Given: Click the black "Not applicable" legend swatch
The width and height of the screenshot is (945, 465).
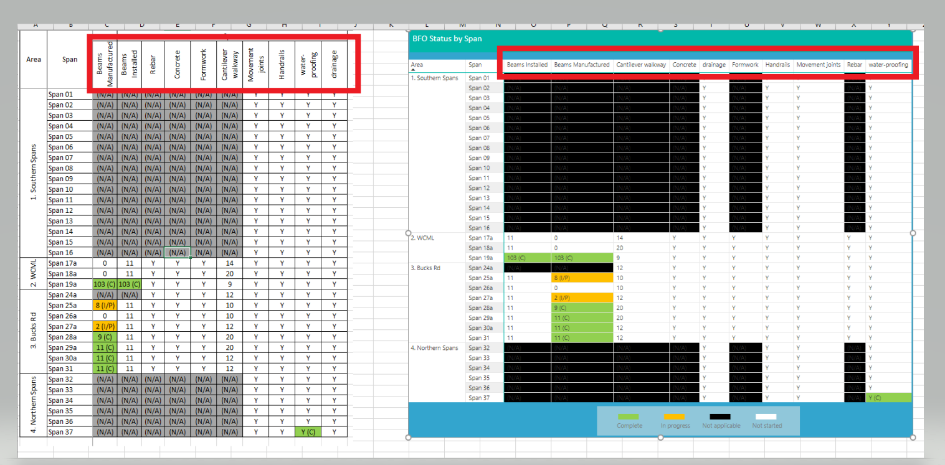Looking at the screenshot, I should click(721, 416).
